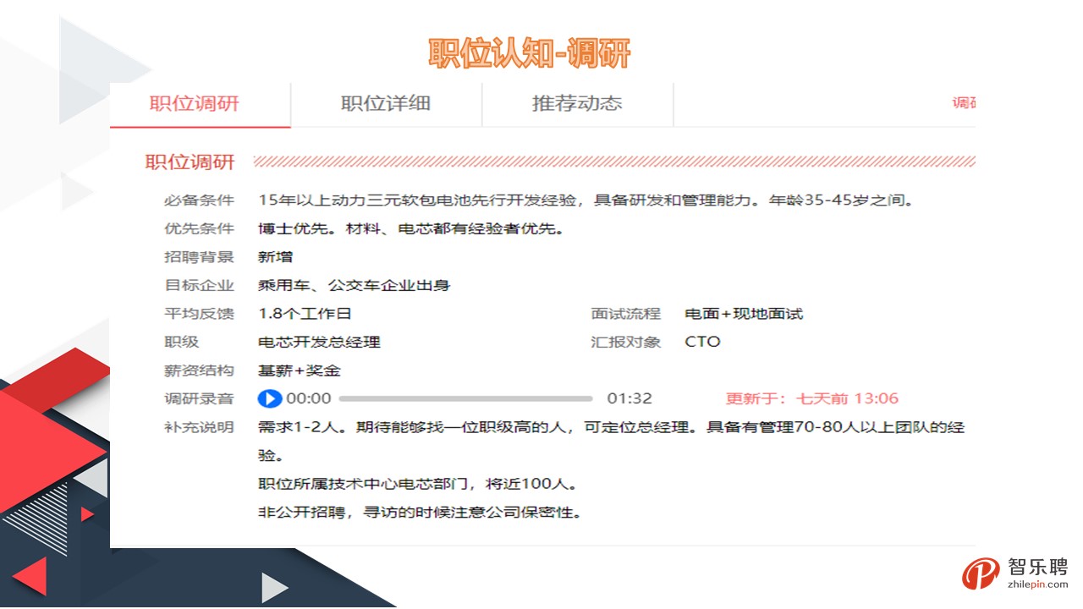Viewport: 1083px width, 609px height.
Task: Click the 补充说明 label
Action: tap(199, 427)
